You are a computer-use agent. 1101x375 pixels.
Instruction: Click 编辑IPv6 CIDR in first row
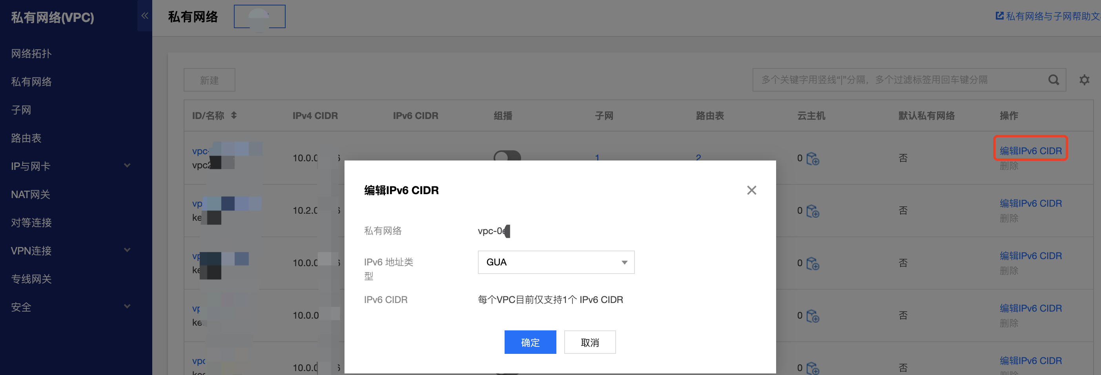click(1030, 151)
